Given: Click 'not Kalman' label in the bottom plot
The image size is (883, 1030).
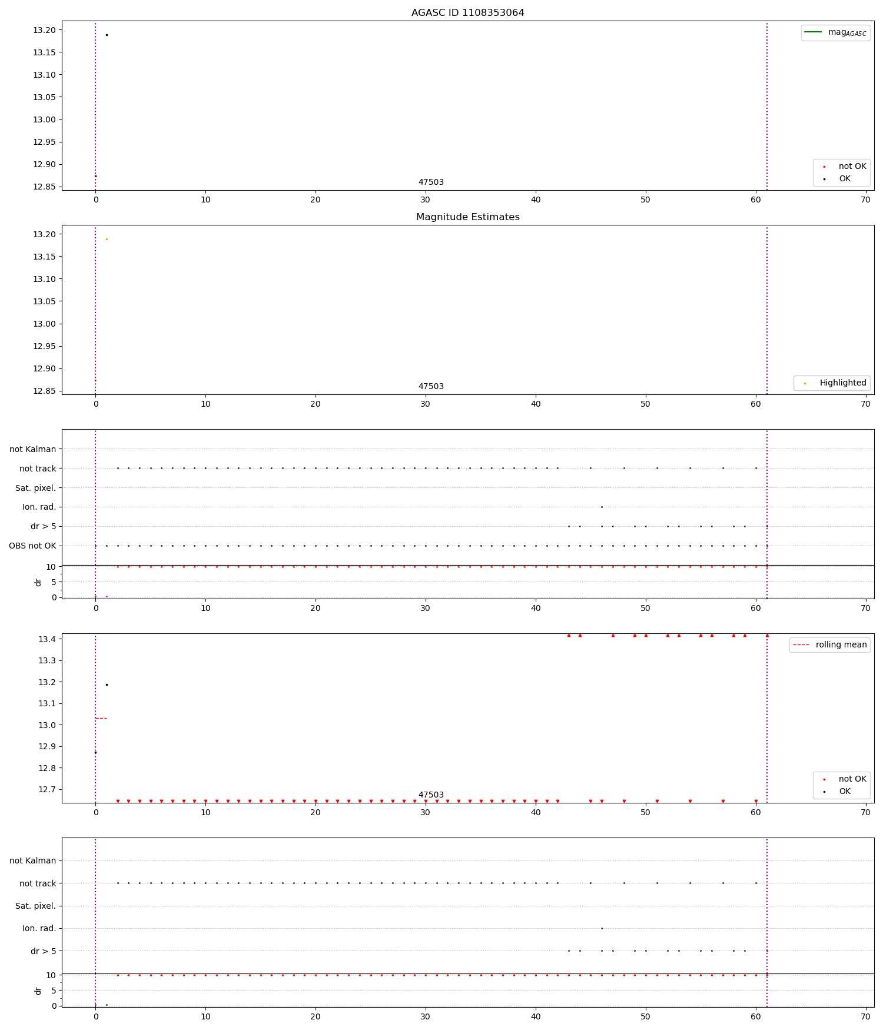Looking at the screenshot, I should (x=33, y=860).
